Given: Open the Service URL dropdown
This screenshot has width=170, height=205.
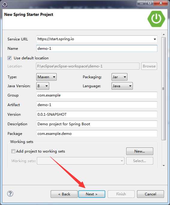Looking at the screenshot, I should point(155,39).
